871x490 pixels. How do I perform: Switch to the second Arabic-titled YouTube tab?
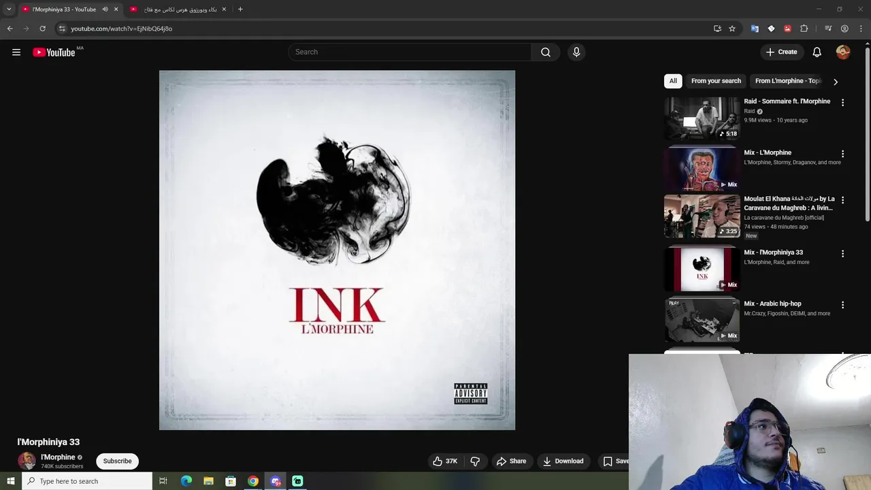click(178, 10)
